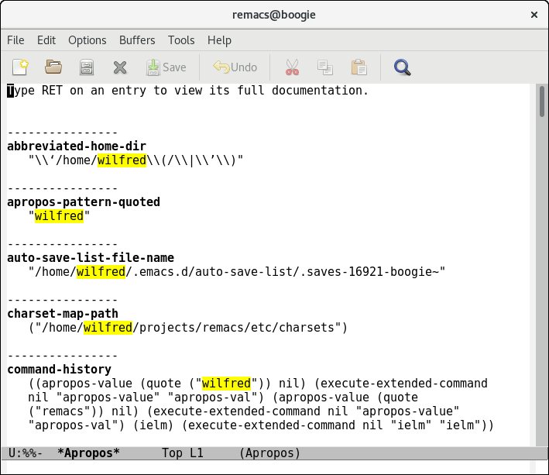Open a file with the folder icon
The image size is (549, 475).
[53, 67]
